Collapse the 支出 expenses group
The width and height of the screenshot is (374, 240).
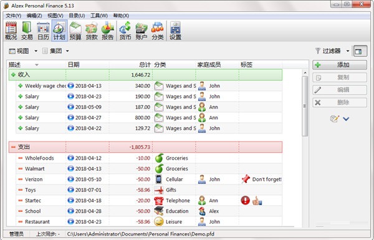pos(13,147)
